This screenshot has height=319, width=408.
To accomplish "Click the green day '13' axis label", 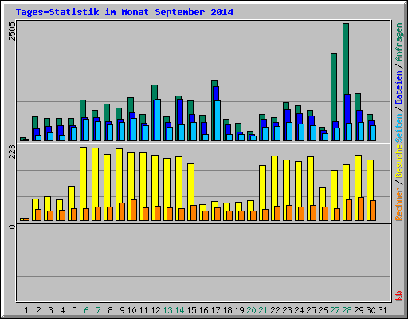I will pyautogui.click(x=167, y=310).
